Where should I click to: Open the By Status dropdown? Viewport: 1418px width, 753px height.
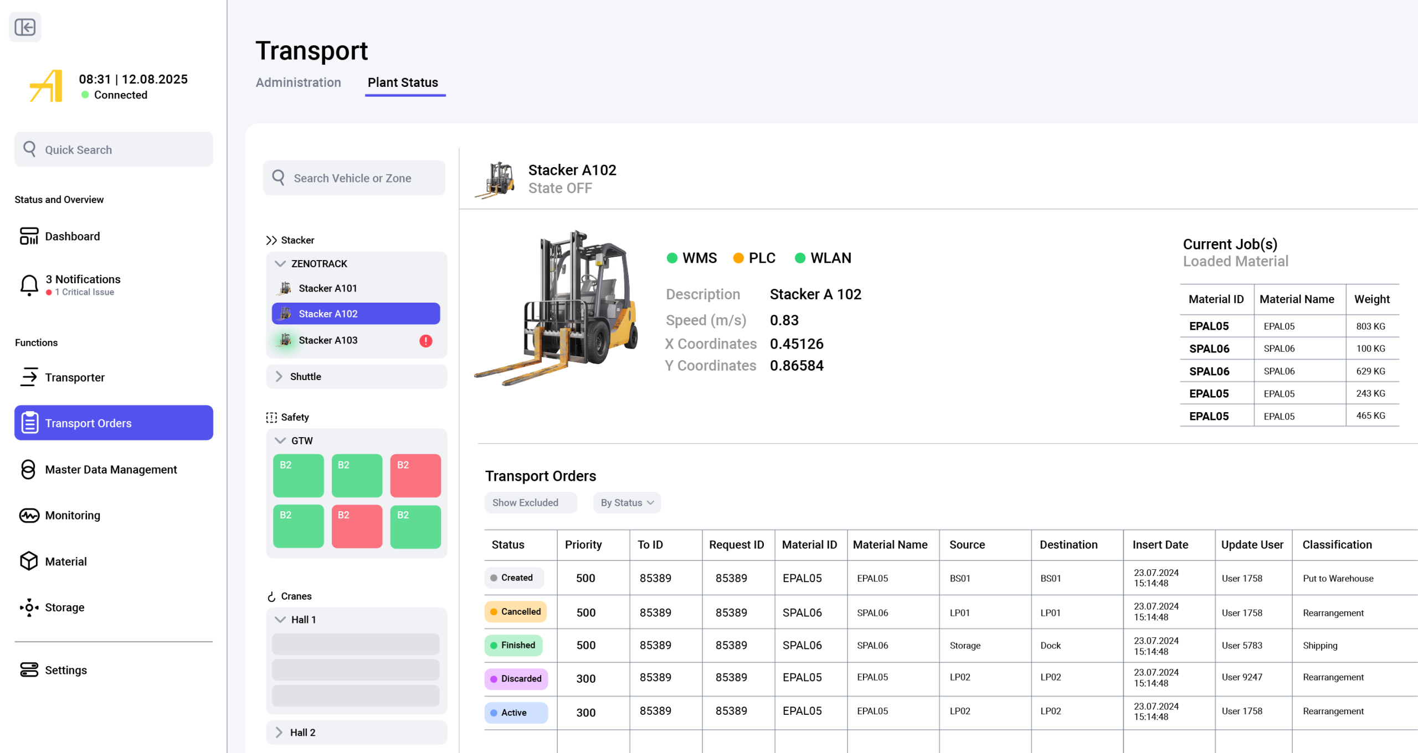(626, 503)
